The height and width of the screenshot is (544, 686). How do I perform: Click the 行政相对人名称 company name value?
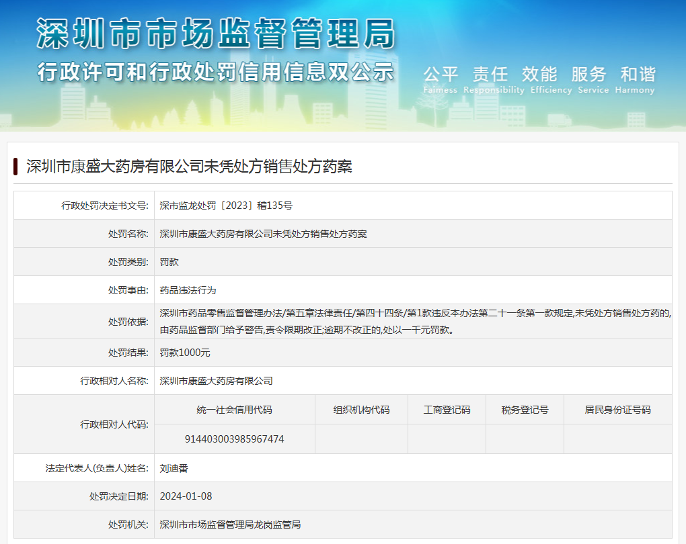(x=216, y=381)
